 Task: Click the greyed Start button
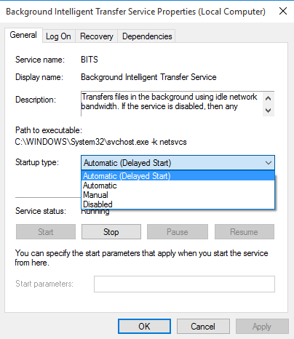(x=46, y=232)
